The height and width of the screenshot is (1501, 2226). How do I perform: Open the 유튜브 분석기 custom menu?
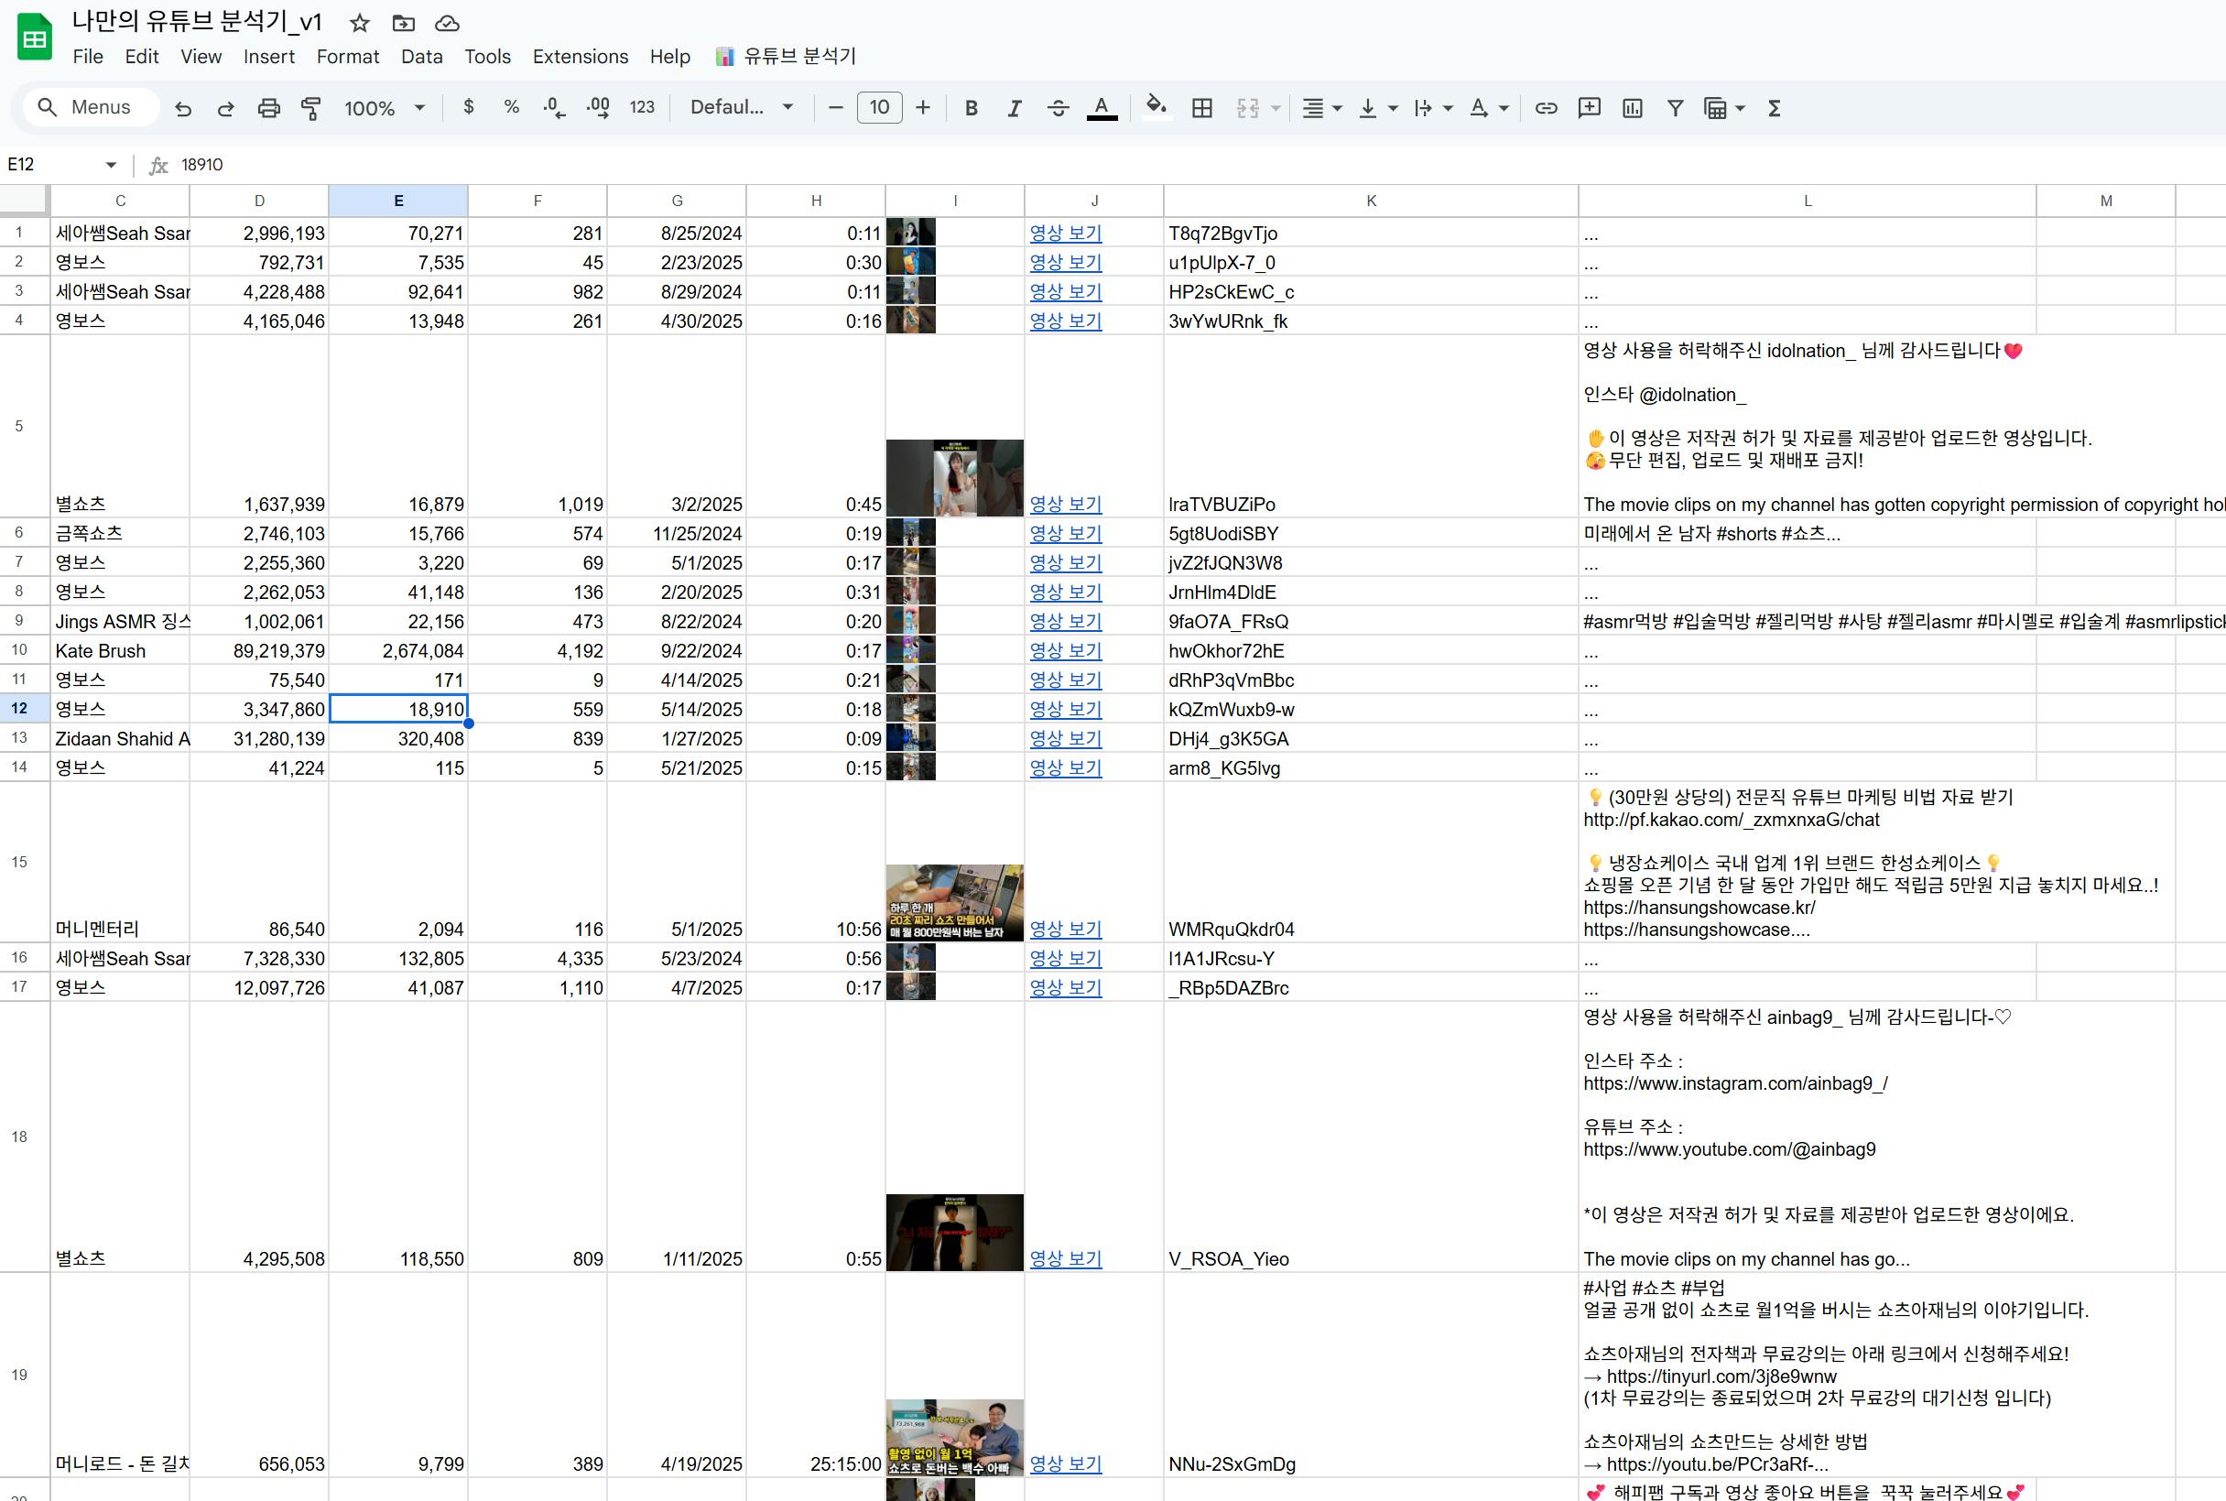(786, 57)
